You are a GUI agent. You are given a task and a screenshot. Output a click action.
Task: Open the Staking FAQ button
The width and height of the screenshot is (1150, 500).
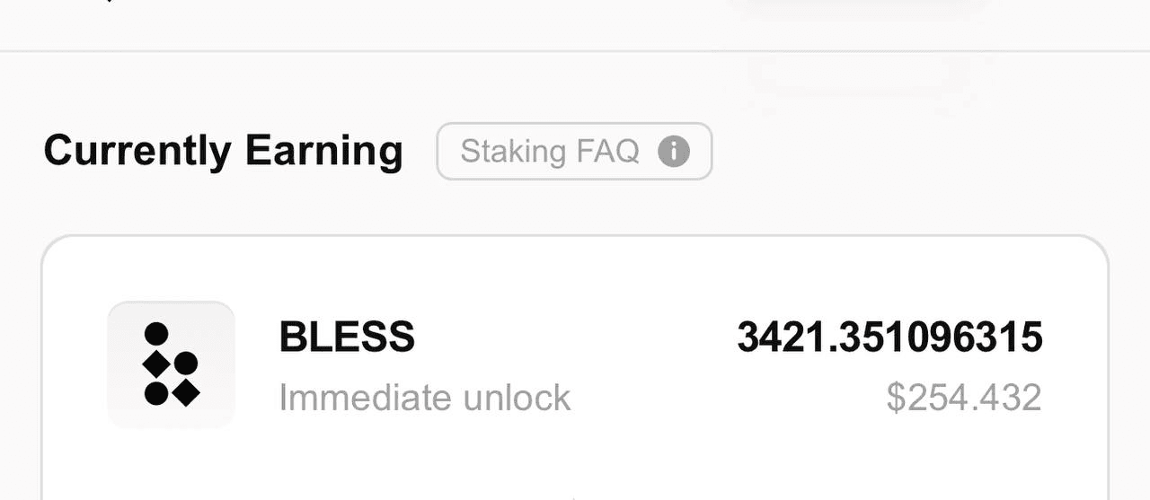click(574, 151)
